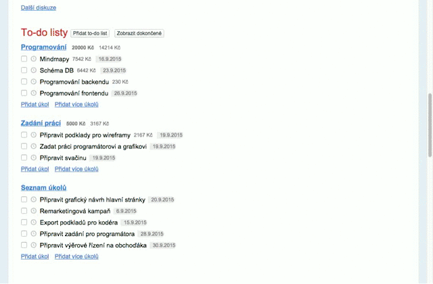Click clock icon for Export podkladů pro kodéra
This screenshot has width=433, height=284.
point(33,222)
